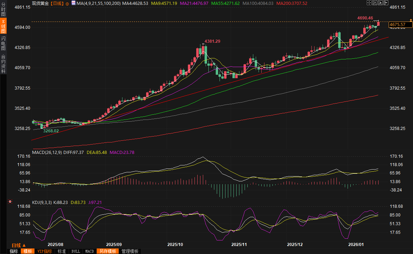Switch to the 分时图 sidebar tab
Viewport: 413px width, 254px height.
click(x=3, y=10)
